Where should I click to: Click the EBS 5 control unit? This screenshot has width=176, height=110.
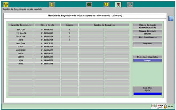[x=21, y=47]
